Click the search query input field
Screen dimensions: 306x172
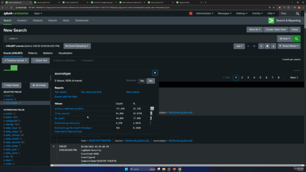coord(140,39)
